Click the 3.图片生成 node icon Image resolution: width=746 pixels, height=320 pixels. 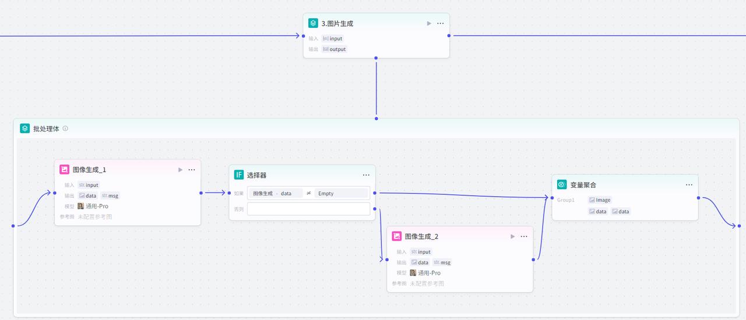click(x=314, y=24)
